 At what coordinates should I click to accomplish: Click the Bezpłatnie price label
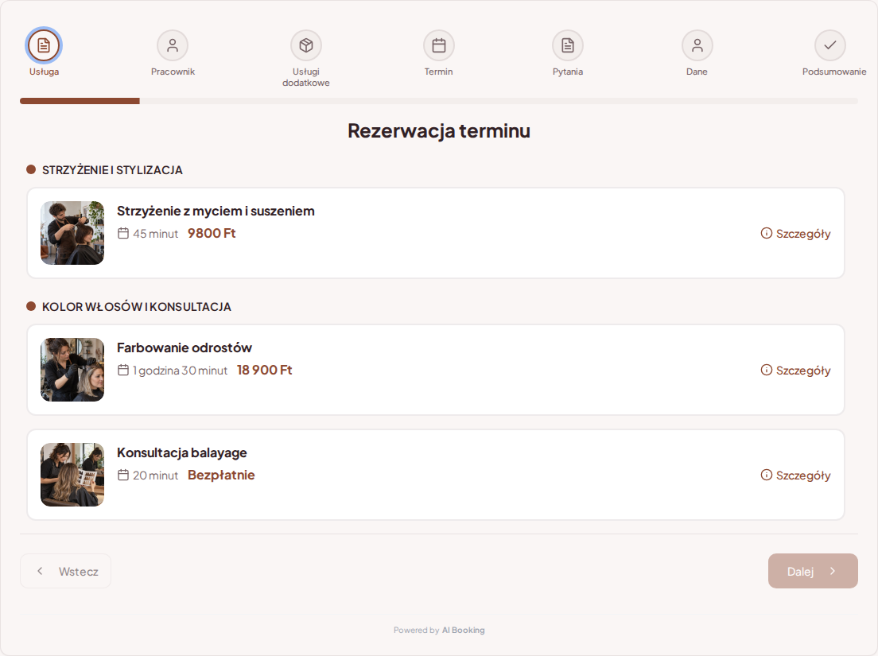[221, 476]
